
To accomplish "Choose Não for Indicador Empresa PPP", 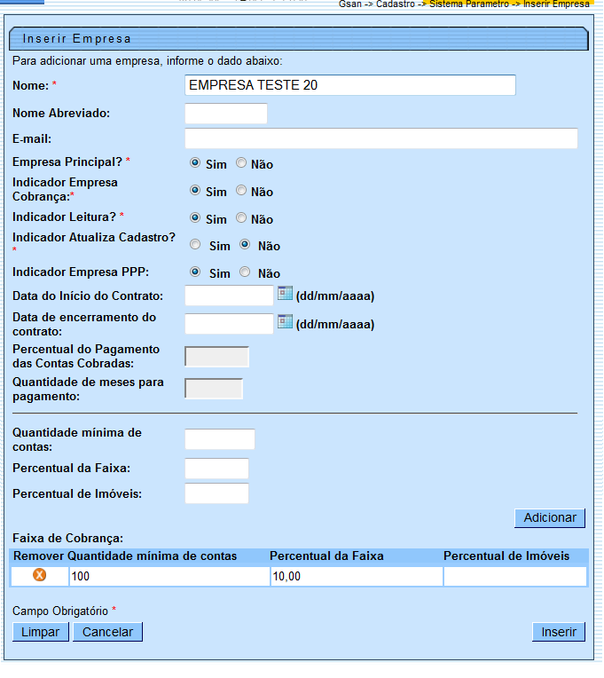I will click(x=245, y=272).
